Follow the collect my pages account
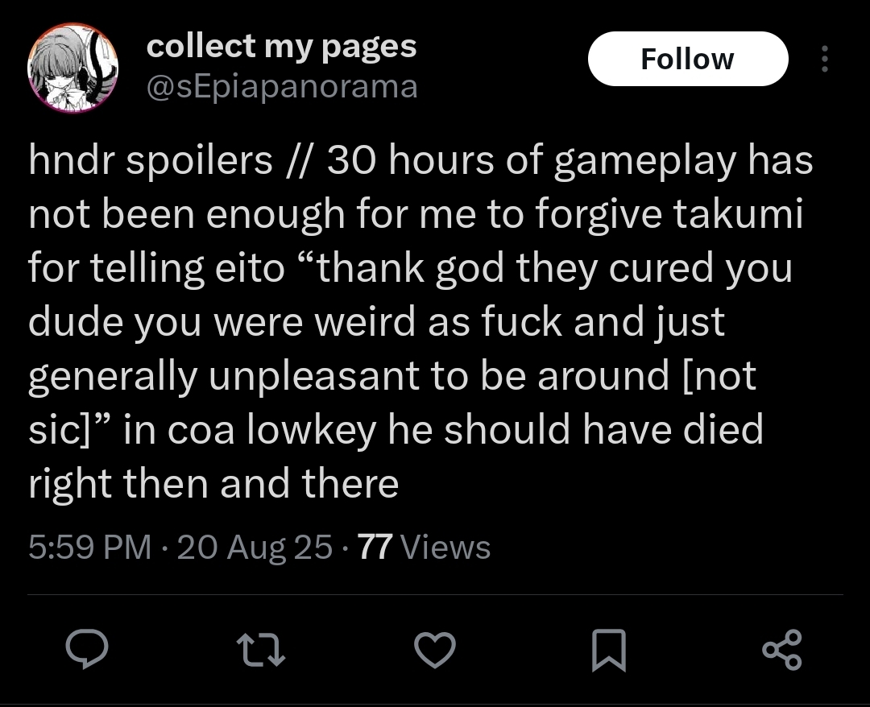Screen dimensions: 870x707 687,59
